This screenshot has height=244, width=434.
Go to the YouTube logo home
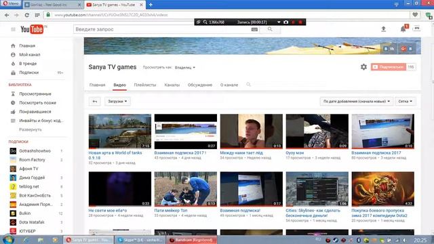32,29
